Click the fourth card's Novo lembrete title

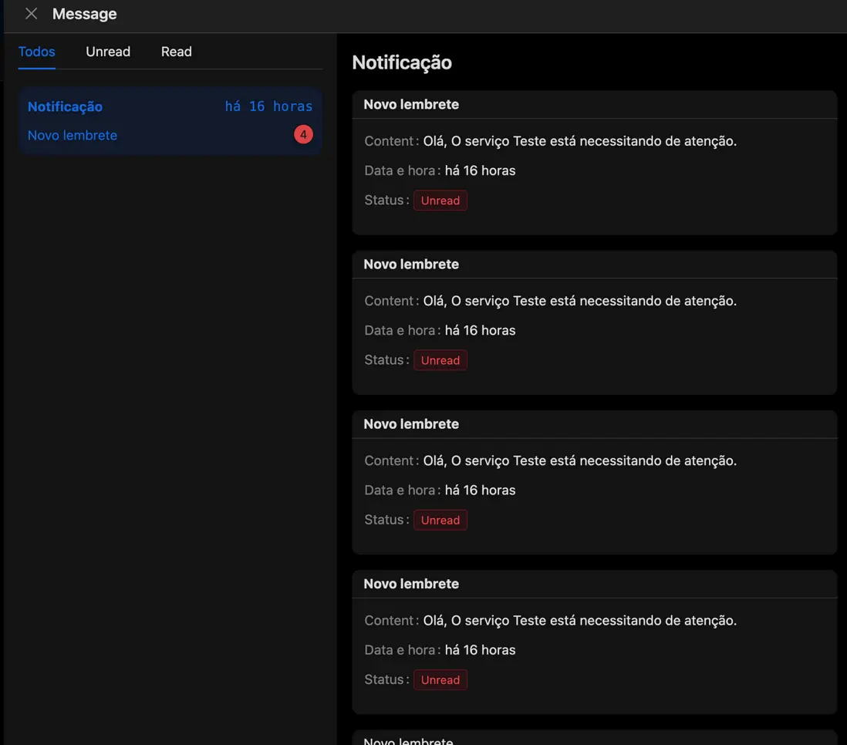pyautogui.click(x=411, y=584)
